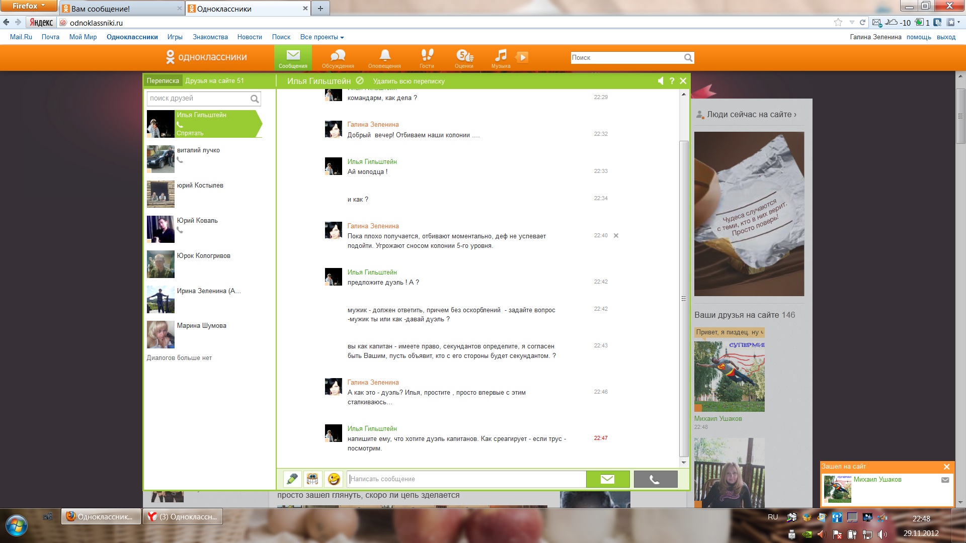The height and width of the screenshot is (543, 966).
Task: Open the Firefox menu dropdown
Action: point(28,6)
